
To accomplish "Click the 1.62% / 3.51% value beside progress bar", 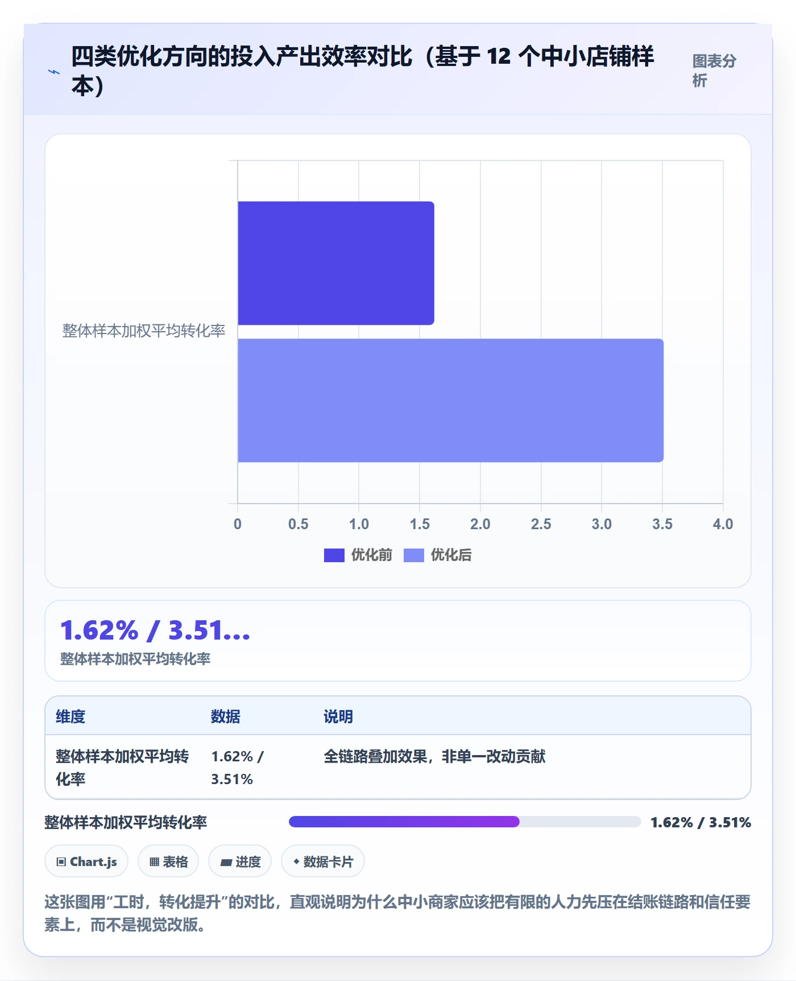I will tap(701, 822).
